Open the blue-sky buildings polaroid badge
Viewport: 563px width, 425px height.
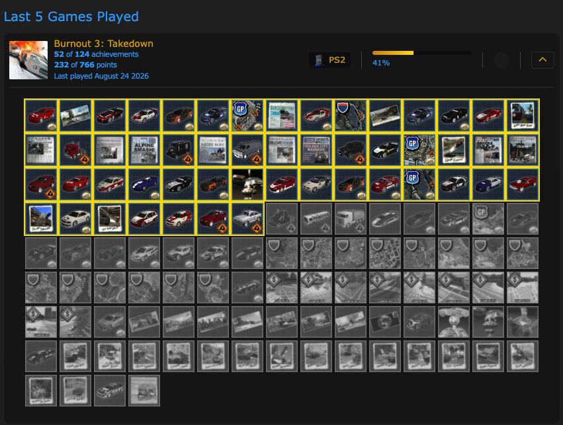click(41, 219)
